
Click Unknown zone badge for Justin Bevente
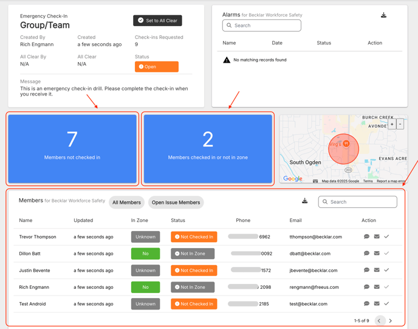(x=146, y=271)
